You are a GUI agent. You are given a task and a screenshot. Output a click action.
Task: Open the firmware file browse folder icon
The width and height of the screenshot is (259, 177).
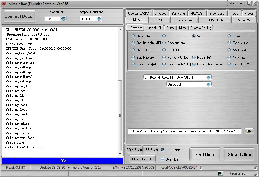[249, 131]
